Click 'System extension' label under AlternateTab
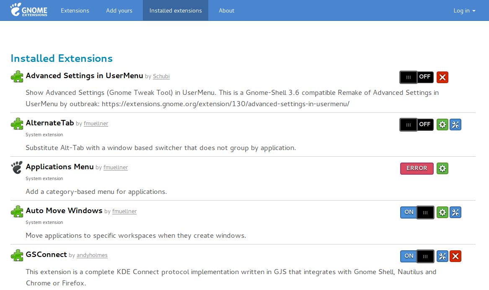Image resolution: width=489 pixels, height=290 pixels. (x=44, y=135)
